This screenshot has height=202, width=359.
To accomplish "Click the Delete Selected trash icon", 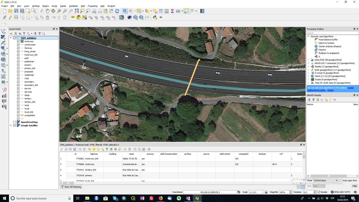I will tap(47, 17).
